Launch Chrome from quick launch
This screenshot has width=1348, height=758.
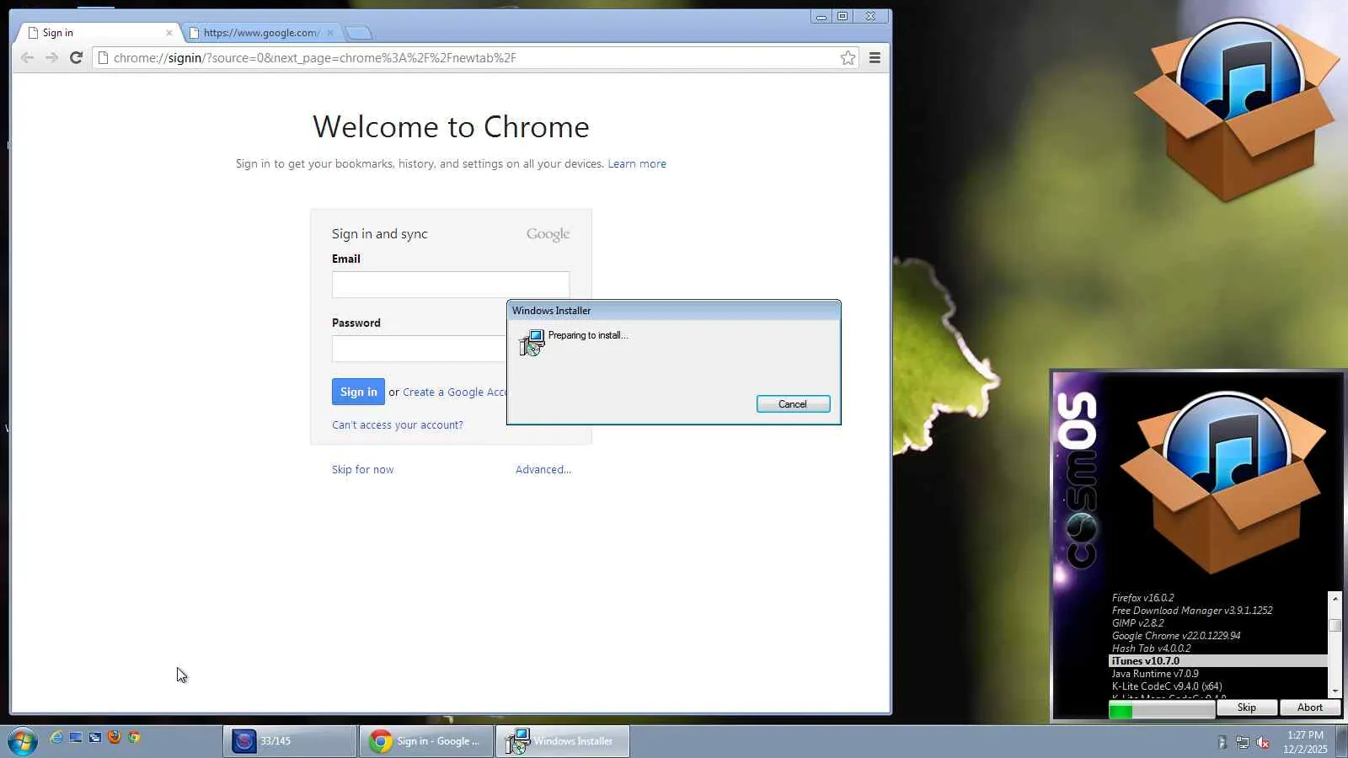(134, 738)
